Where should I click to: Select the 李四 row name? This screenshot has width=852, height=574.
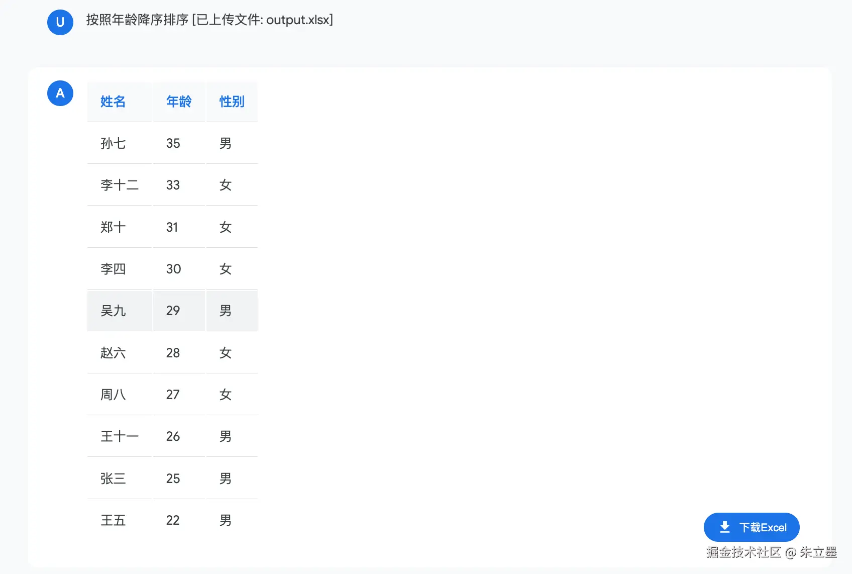(x=120, y=269)
